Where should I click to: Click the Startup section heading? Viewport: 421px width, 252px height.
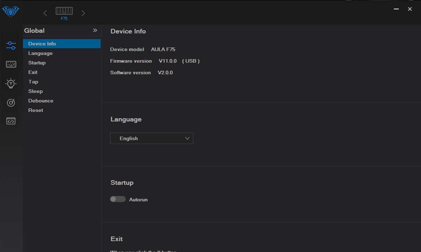(122, 183)
